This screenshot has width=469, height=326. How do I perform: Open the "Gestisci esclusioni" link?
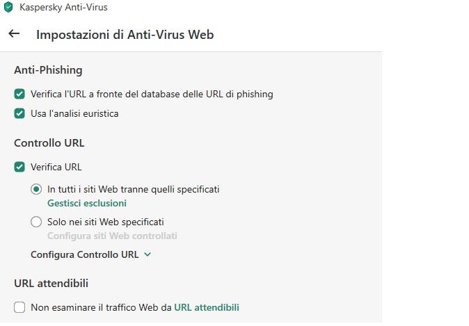(x=87, y=203)
